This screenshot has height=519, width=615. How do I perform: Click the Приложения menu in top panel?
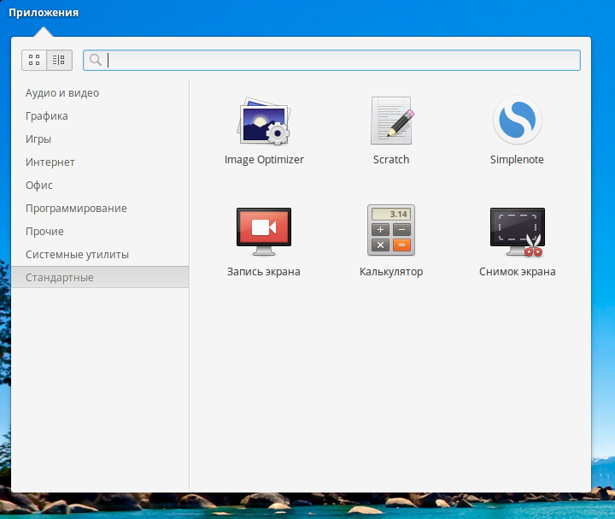[44, 13]
